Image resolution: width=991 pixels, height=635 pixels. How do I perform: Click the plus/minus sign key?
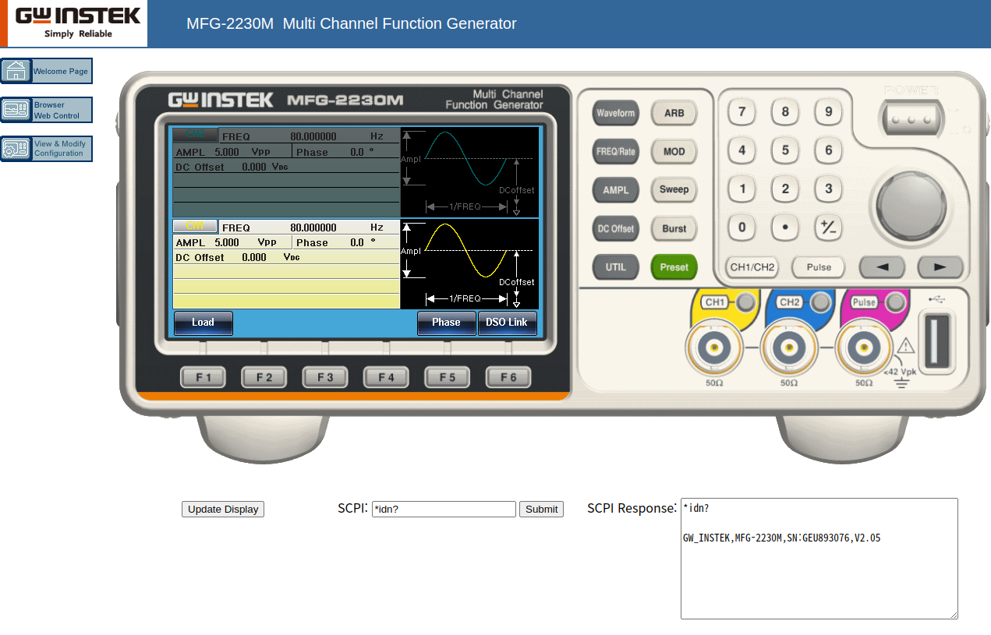click(828, 228)
